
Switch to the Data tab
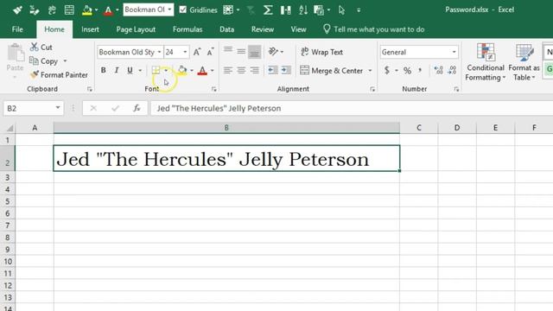pos(226,29)
